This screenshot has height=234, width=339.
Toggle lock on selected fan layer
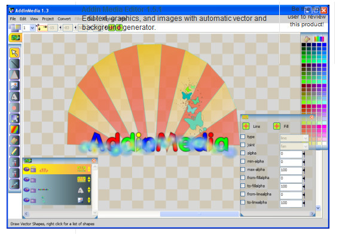tap(33, 169)
